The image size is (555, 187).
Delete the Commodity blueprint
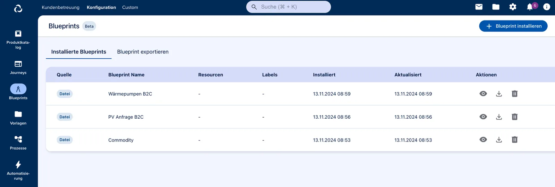pyautogui.click(x=514, y=140)
